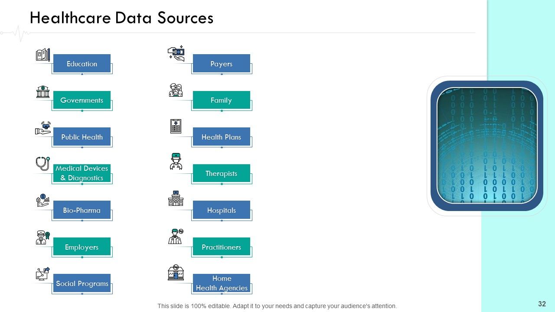Select the Therapists green label

[222, 173]
